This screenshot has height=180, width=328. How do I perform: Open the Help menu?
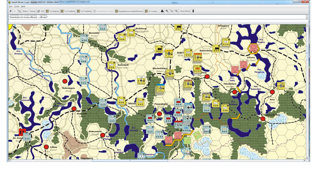tap(23, 6)
